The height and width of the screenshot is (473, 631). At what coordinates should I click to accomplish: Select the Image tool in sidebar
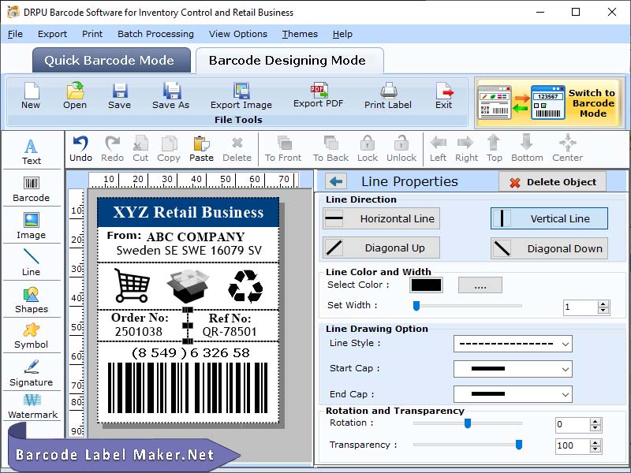click(32, 226)
